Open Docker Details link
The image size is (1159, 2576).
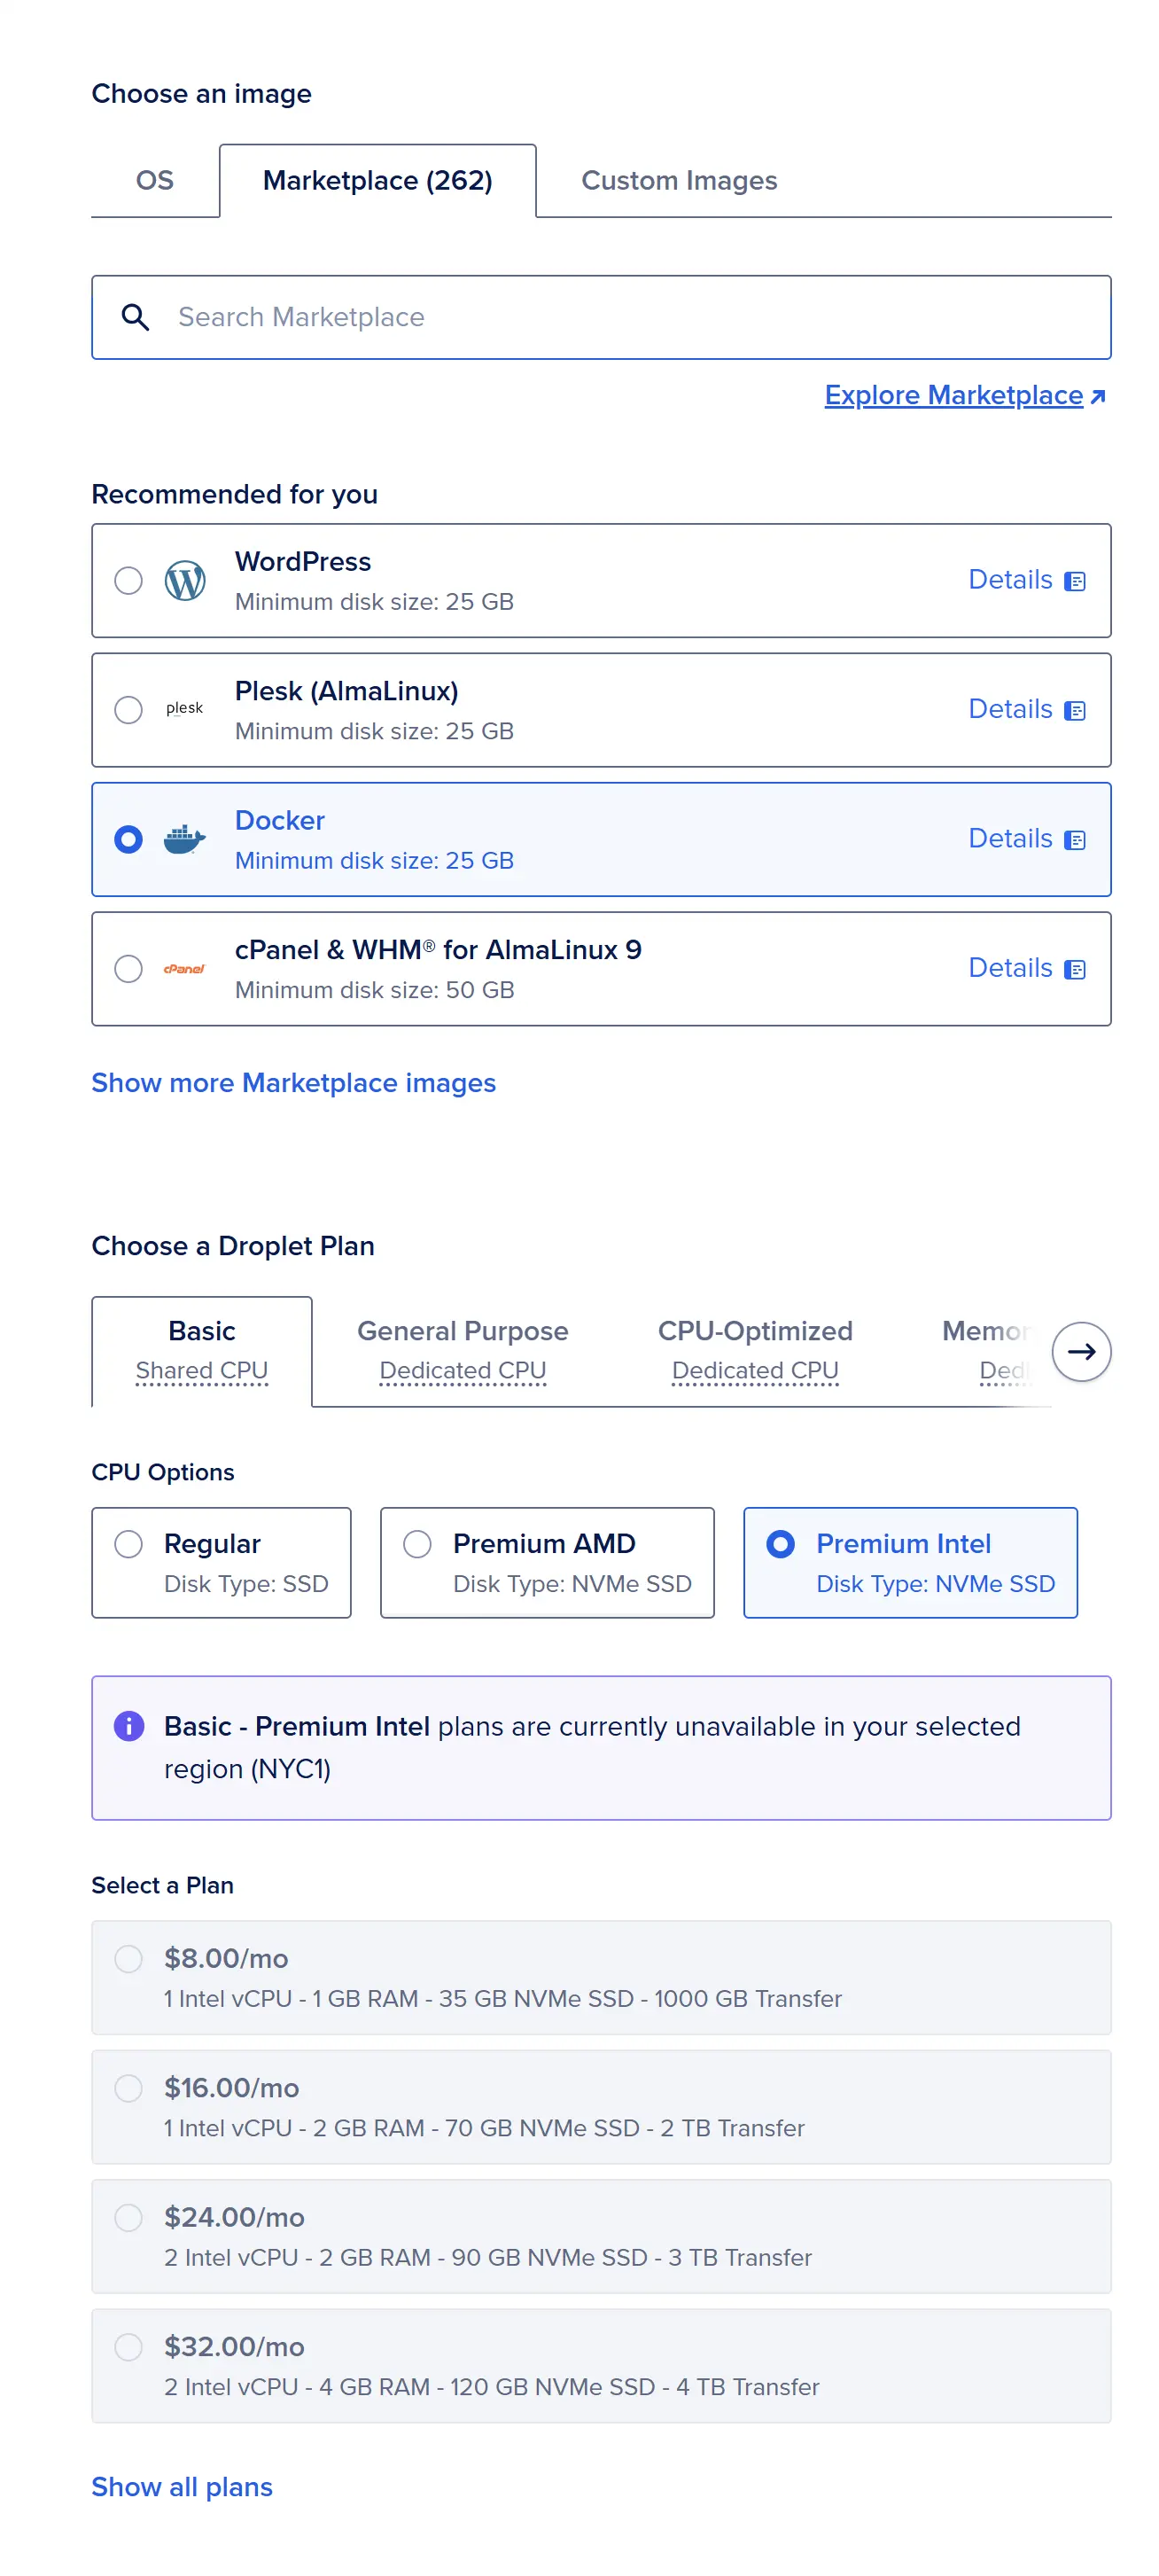(x=1026, y=839)
